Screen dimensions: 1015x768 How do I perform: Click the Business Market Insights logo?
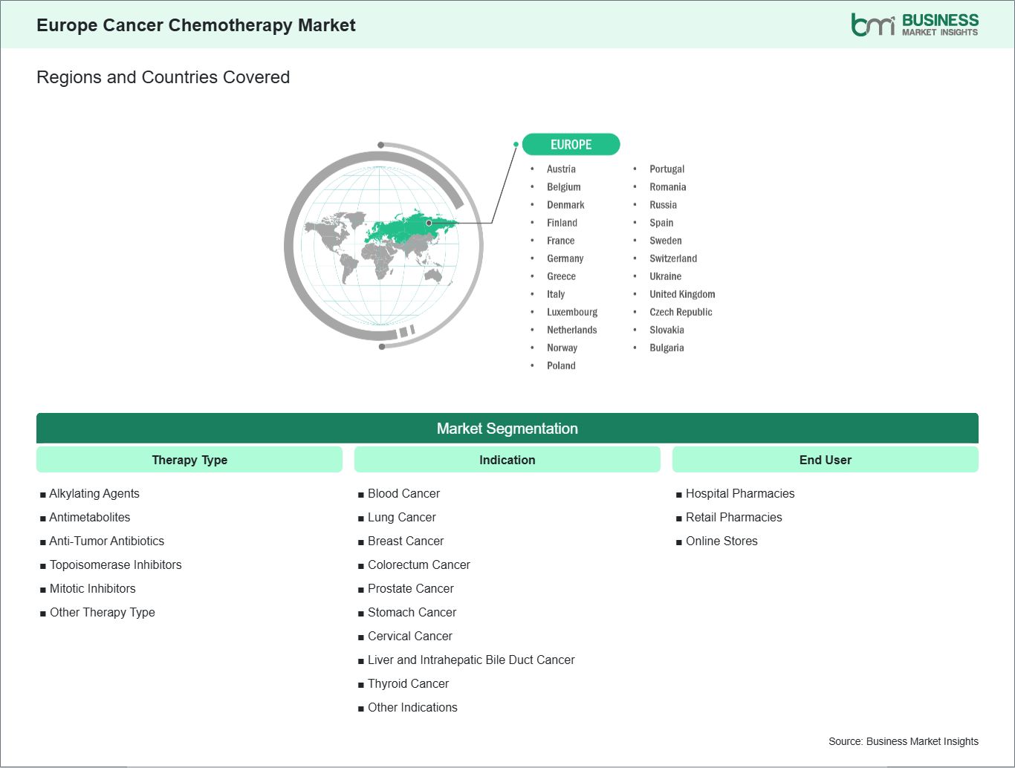[x=915, y=25]
